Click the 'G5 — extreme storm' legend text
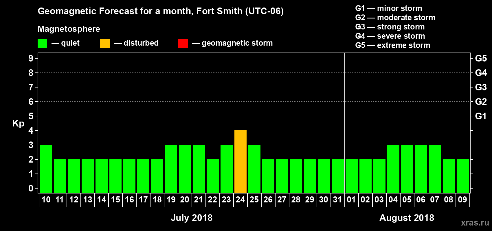This screenshot has height=231, width=492. 392,45
